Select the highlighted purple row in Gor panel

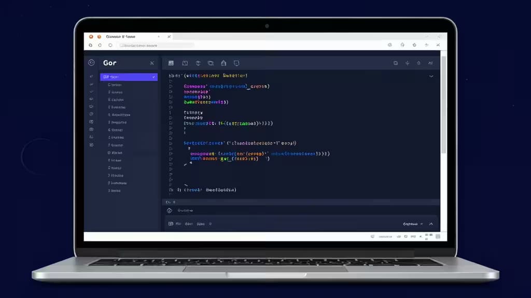click(129, 77)
